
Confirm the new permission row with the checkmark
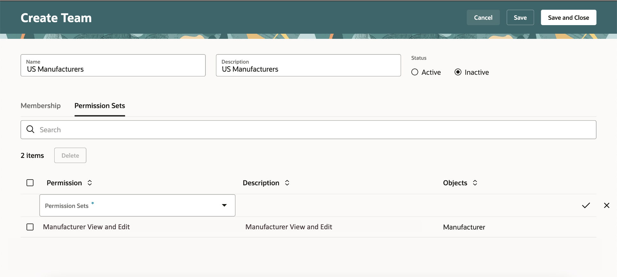pos(586,205)
